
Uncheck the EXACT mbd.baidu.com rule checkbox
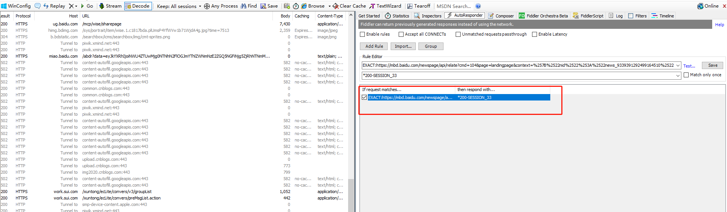[x=364, y=97]
